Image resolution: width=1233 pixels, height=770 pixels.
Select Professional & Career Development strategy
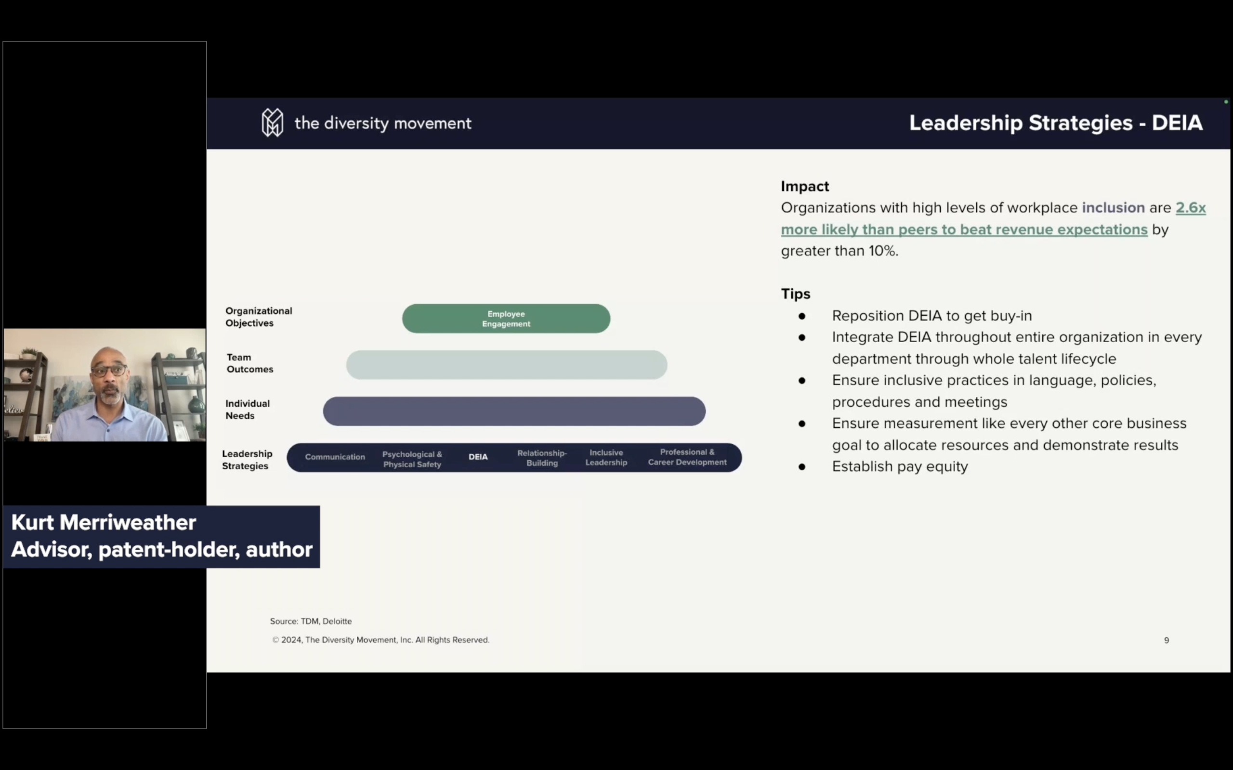pyautogui.click(x=687, y=457)
